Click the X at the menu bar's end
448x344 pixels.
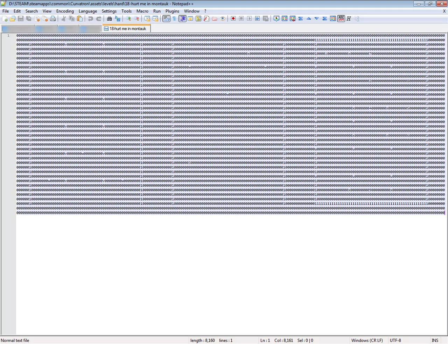coord(444,11)
